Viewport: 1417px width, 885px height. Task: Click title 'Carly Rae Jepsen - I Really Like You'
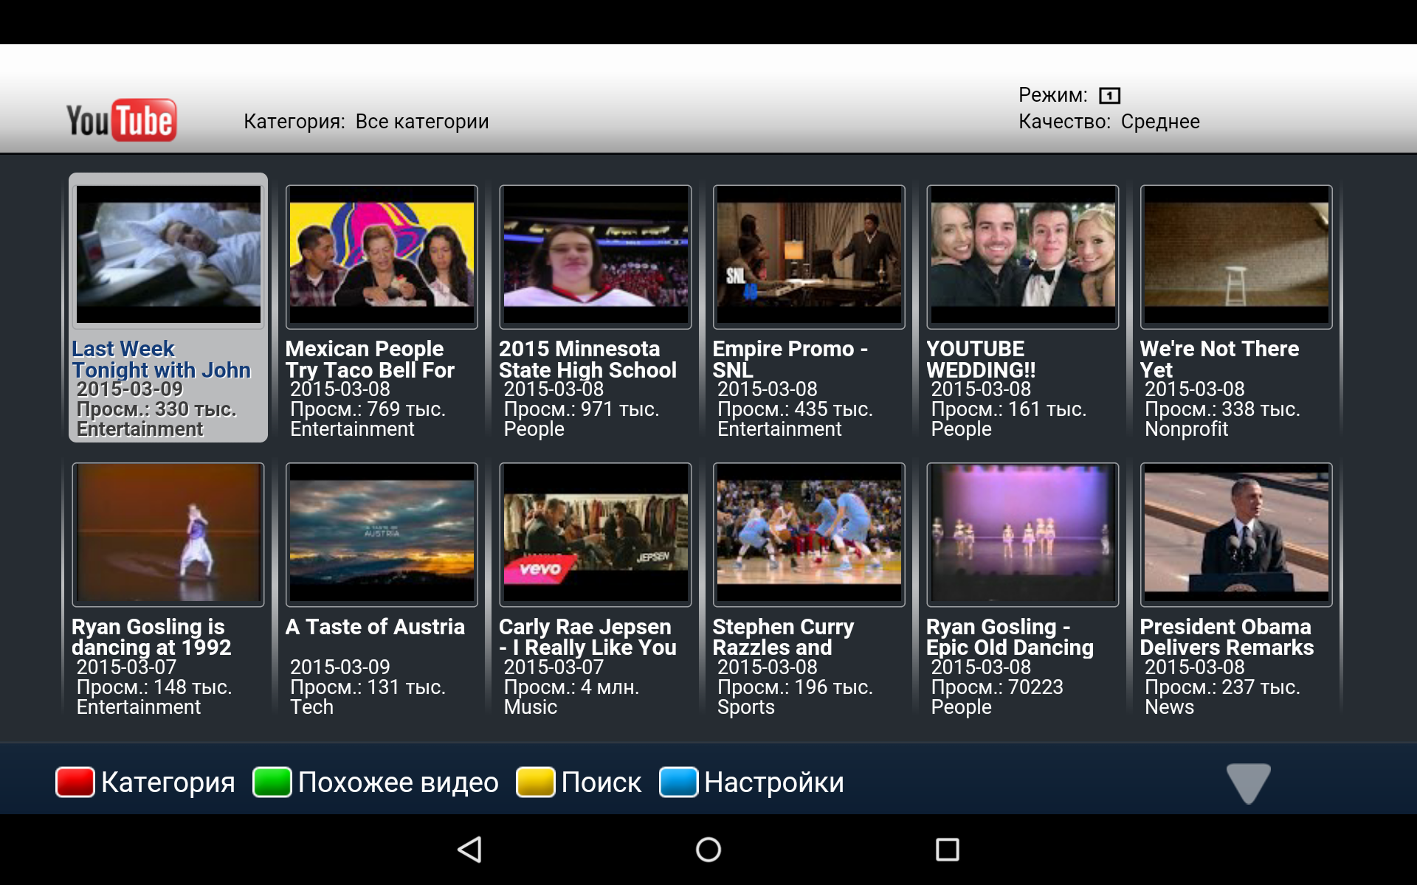(587, 637)
